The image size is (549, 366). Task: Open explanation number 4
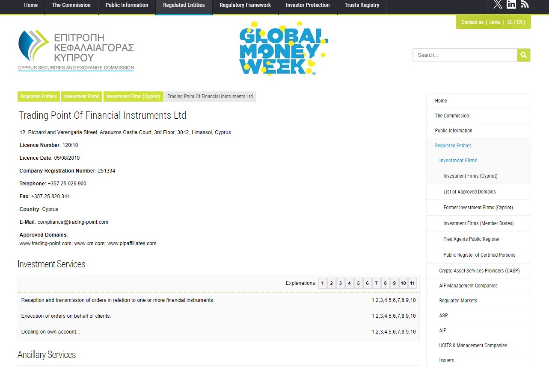[350, 283]
